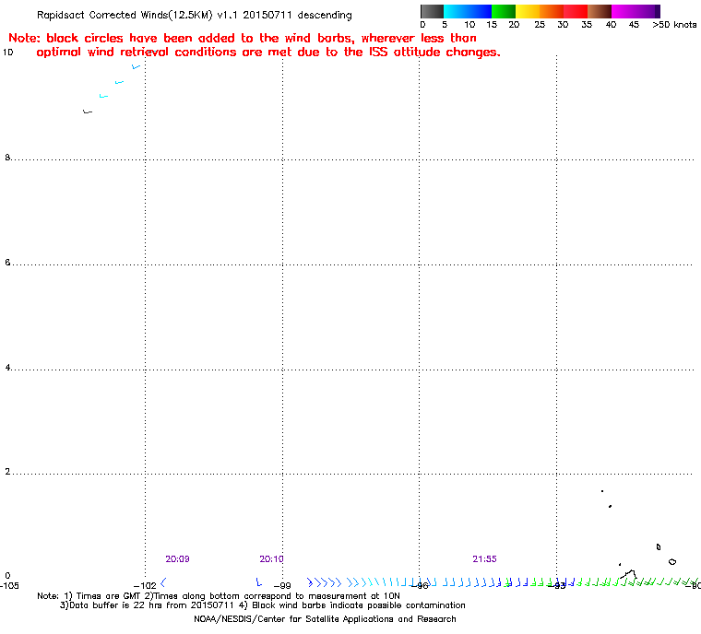This screenshot has width=701, height=634.
Task: Click the latitude axis label 4
Action: coord(7,368)
